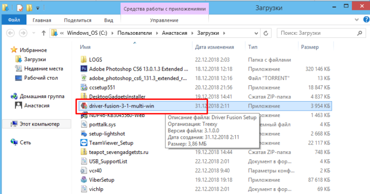Open the Управление tab
This screenshot has width=370, height=194.
pos(164,20)
